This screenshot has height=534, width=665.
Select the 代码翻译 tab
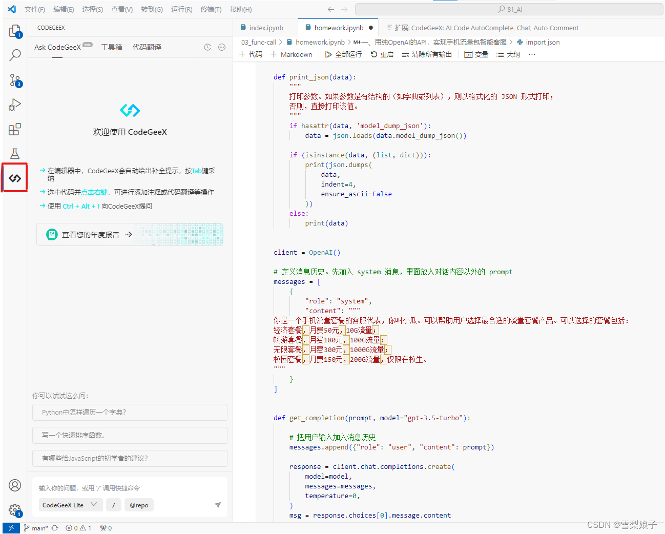click(x=147, y=47)
